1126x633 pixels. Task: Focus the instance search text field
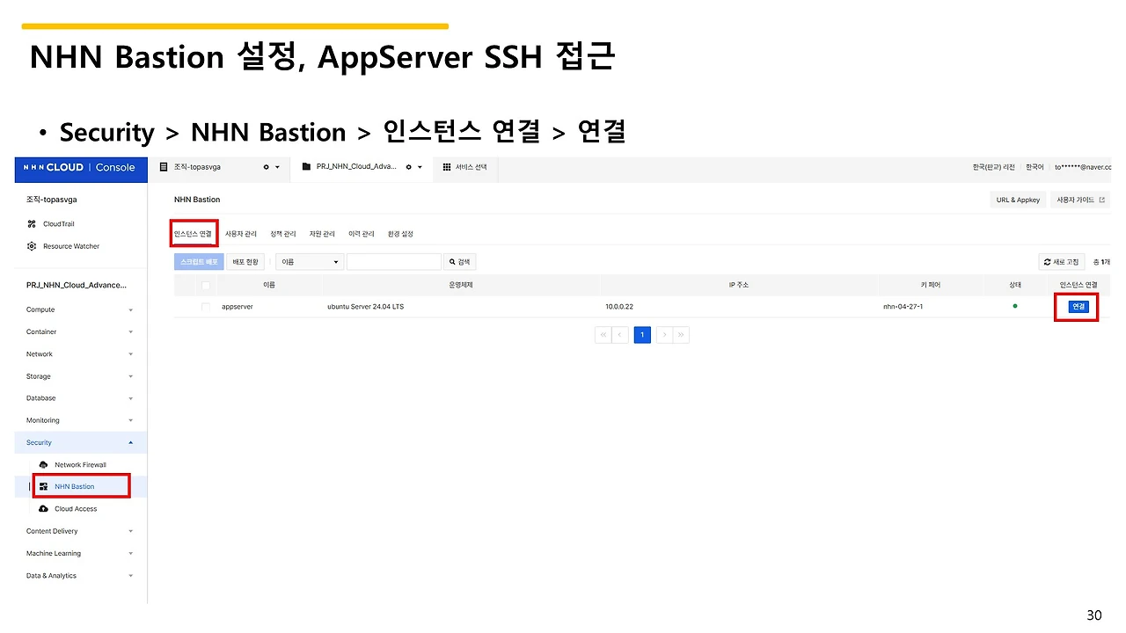pyautogui.click(x=394, y=262)
